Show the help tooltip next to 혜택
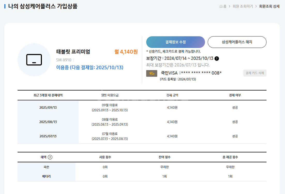 pos(50,157)
